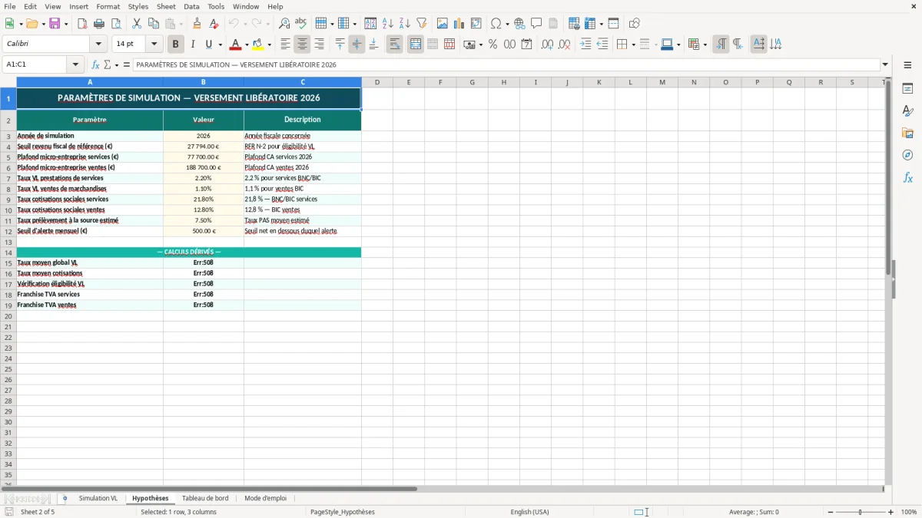The image size is (922, 518).
Task: Open Function Wizard next to Name Box
Action: click(96, 64)
